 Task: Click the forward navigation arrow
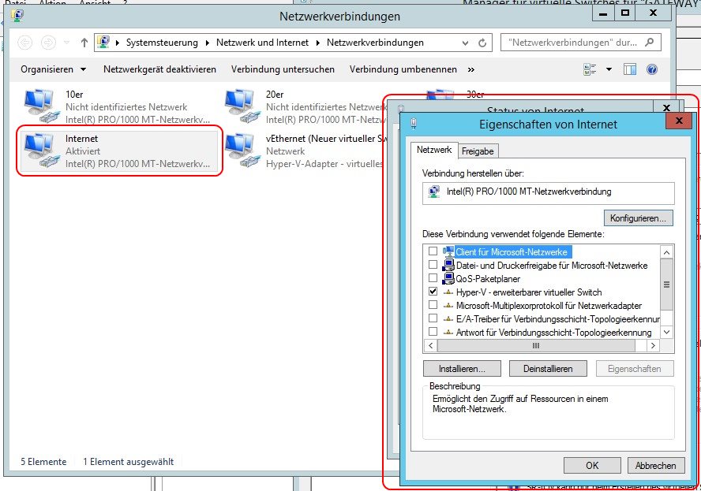(48, 43)
